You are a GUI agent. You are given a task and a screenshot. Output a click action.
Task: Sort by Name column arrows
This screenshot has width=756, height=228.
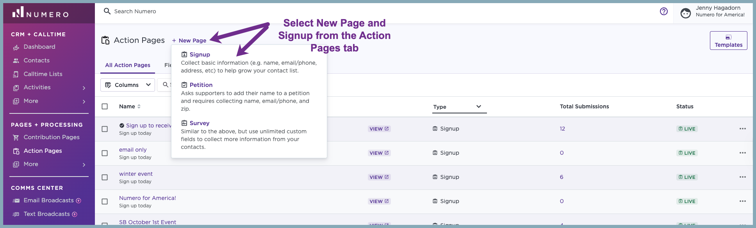click(139, 106)
